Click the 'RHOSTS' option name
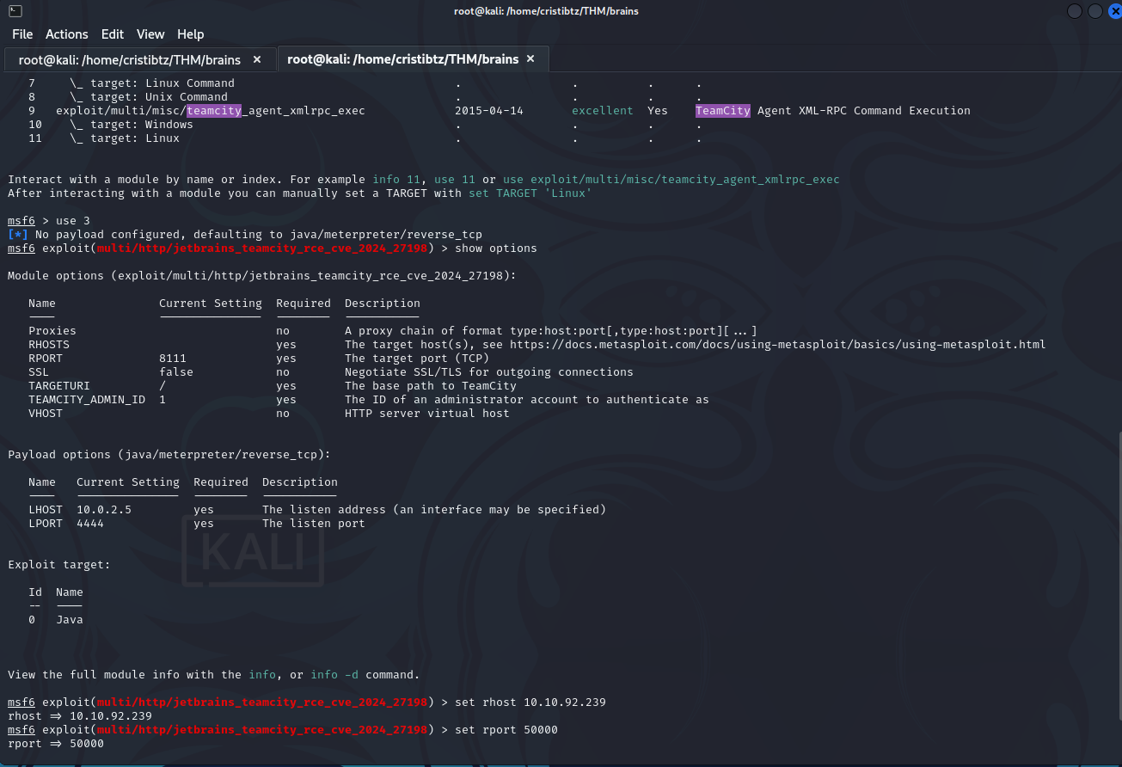 click(x=49, y=345)
